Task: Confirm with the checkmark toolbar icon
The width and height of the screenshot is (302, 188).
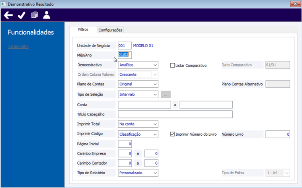Action: 21,15
